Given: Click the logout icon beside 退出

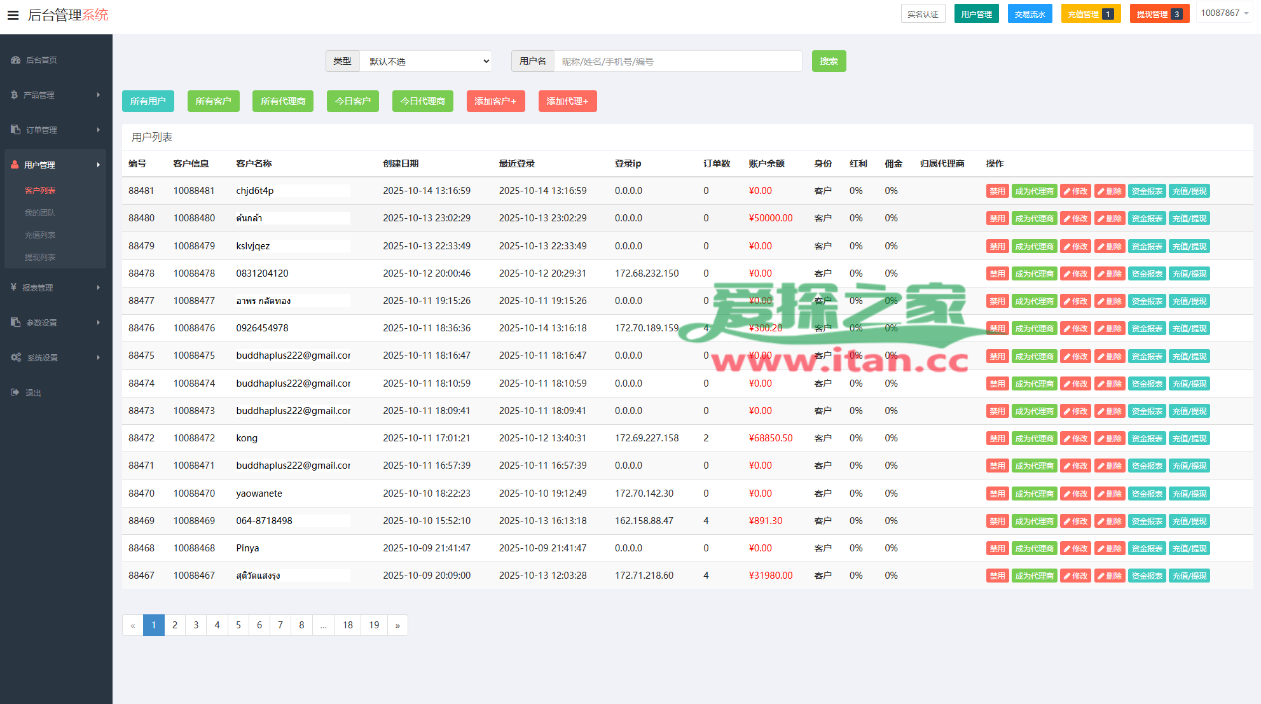Looking at the screenshot, I should [x=15, y=392].
